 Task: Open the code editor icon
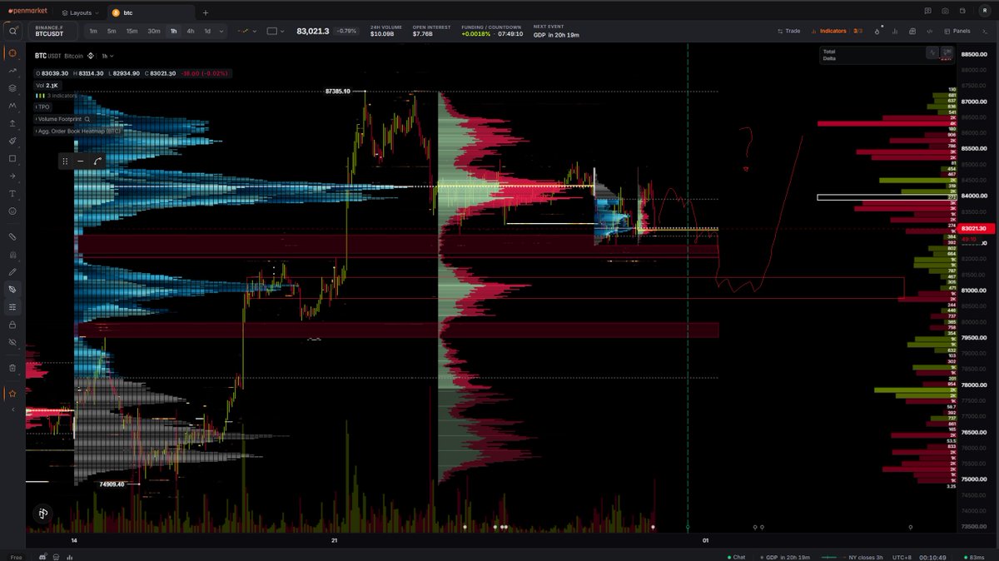point(929,31)
